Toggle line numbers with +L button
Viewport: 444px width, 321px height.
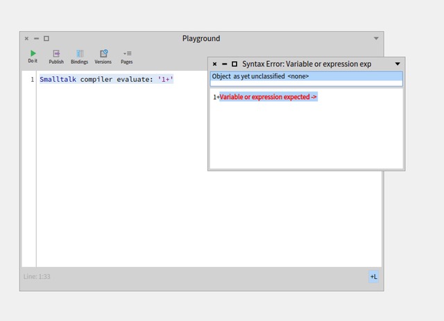(373, 277)
